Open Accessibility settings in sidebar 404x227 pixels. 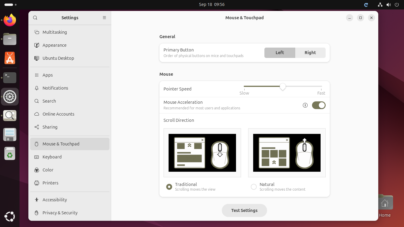[x=55, y=200]
